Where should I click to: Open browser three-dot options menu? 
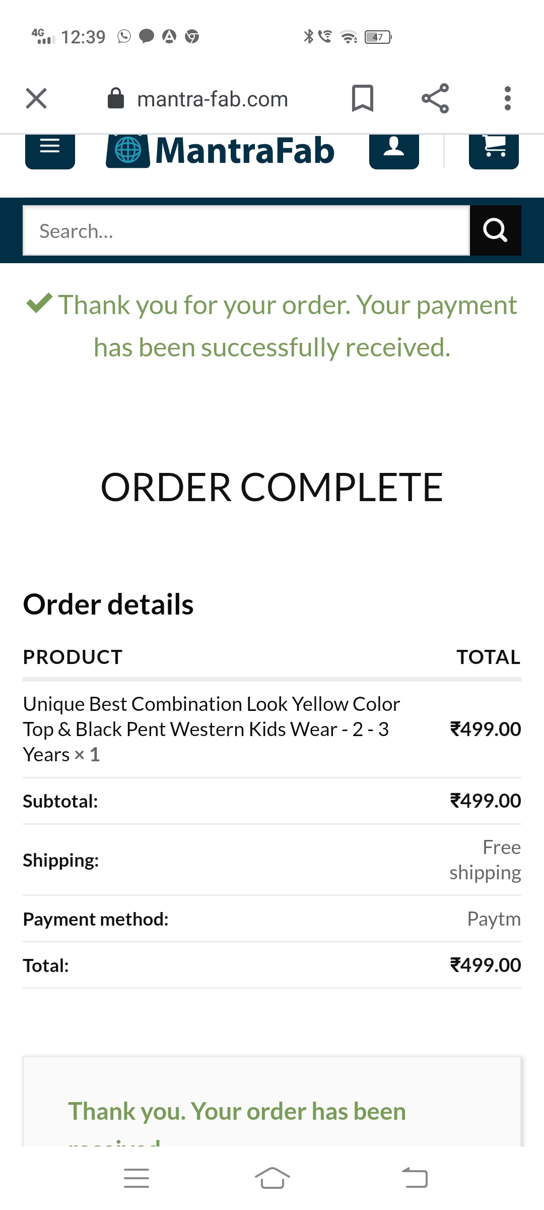pos(507,98)
